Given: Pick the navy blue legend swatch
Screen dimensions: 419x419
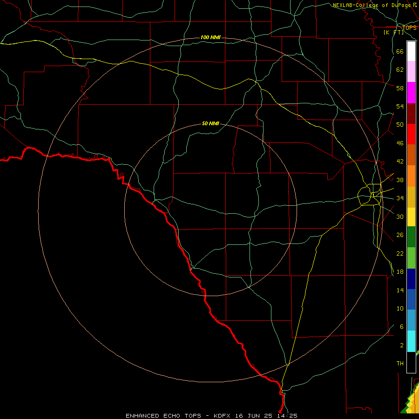Looking at the screenshot, I should [x=411, y=279].
